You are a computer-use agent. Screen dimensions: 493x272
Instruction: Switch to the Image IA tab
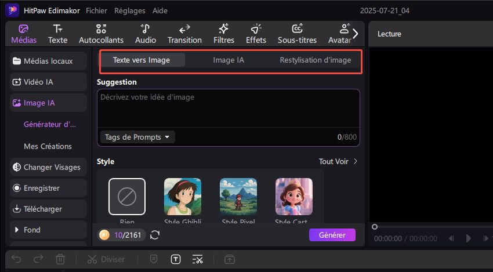pyautogui.click(x=229, y=60)
